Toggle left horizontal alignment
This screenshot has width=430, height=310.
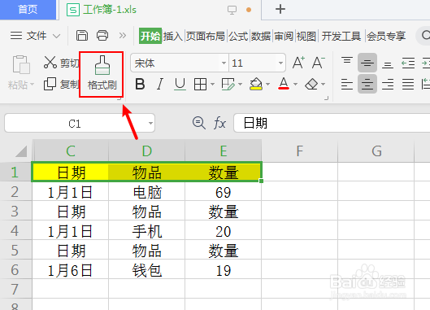(x=347, y=84)
